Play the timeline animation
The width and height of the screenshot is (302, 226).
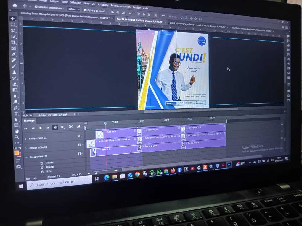point(41,128)
